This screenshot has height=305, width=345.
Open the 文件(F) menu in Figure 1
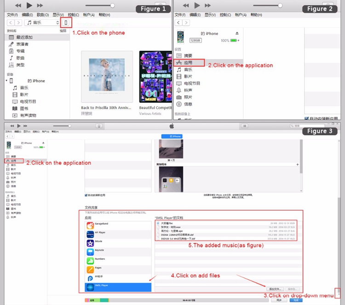coord(12,15)
